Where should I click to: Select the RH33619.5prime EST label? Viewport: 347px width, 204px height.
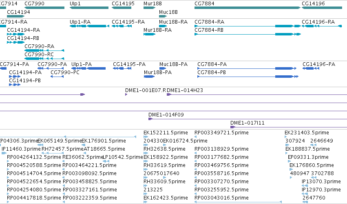click(x=164, y=166)
